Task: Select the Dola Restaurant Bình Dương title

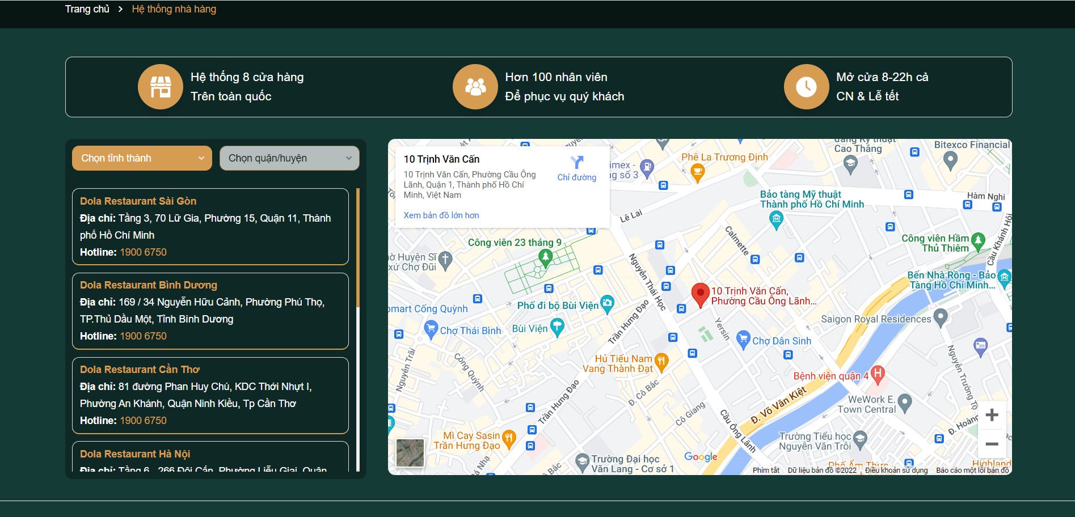Action: 149,285
